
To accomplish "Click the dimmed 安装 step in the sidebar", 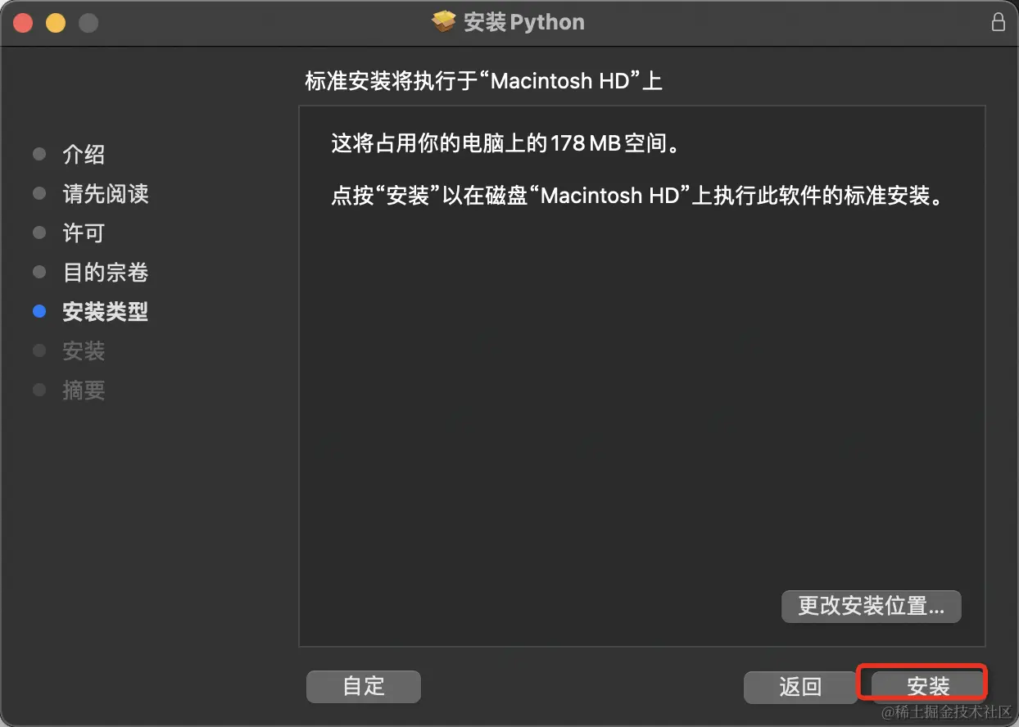I will pos(84,351).
